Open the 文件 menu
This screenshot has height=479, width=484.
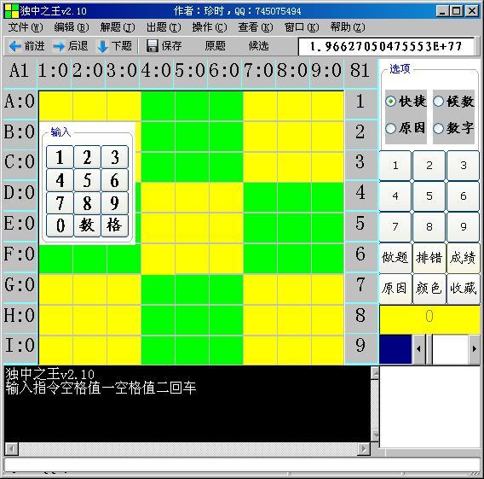(26, 27)
